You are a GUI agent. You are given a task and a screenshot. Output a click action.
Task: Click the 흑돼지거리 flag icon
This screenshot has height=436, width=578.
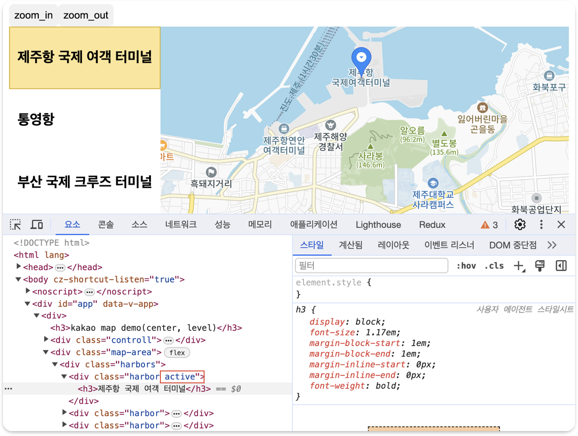[211, 172]
